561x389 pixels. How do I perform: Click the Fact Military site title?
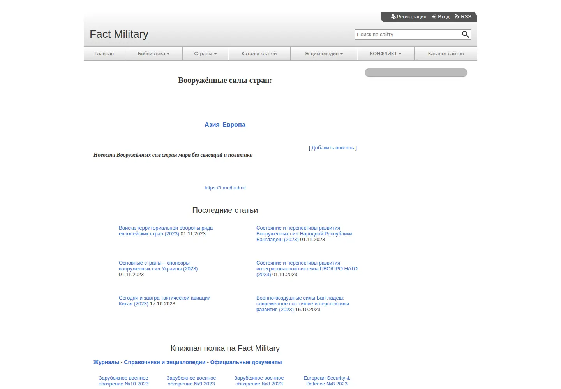pos(119,34)
